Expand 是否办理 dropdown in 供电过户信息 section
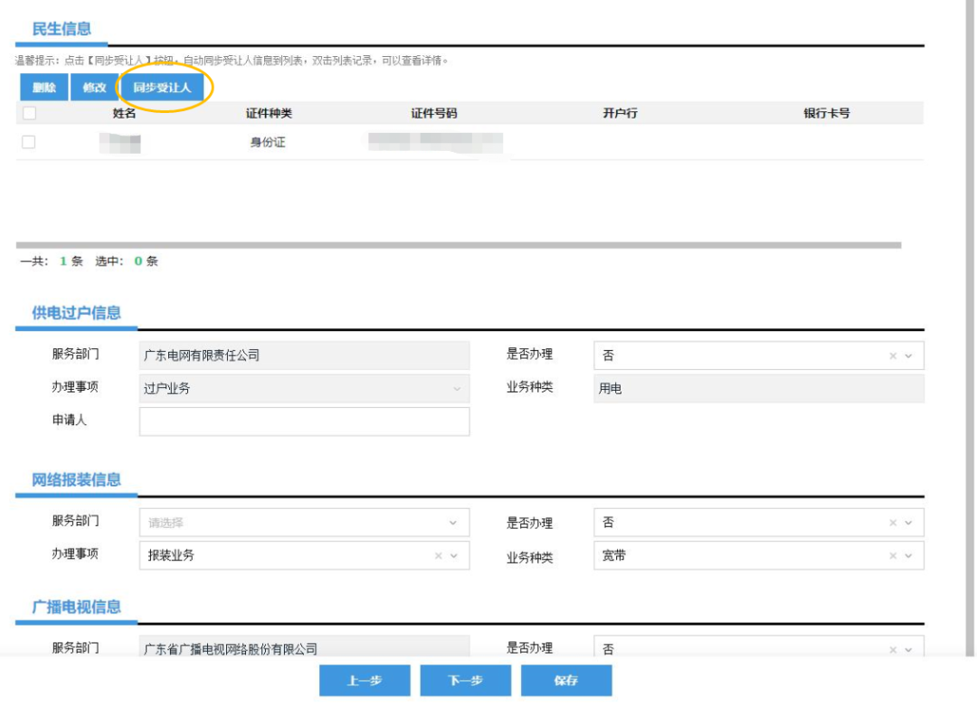This screenshot has width=977, height=708. coord(908,356)
